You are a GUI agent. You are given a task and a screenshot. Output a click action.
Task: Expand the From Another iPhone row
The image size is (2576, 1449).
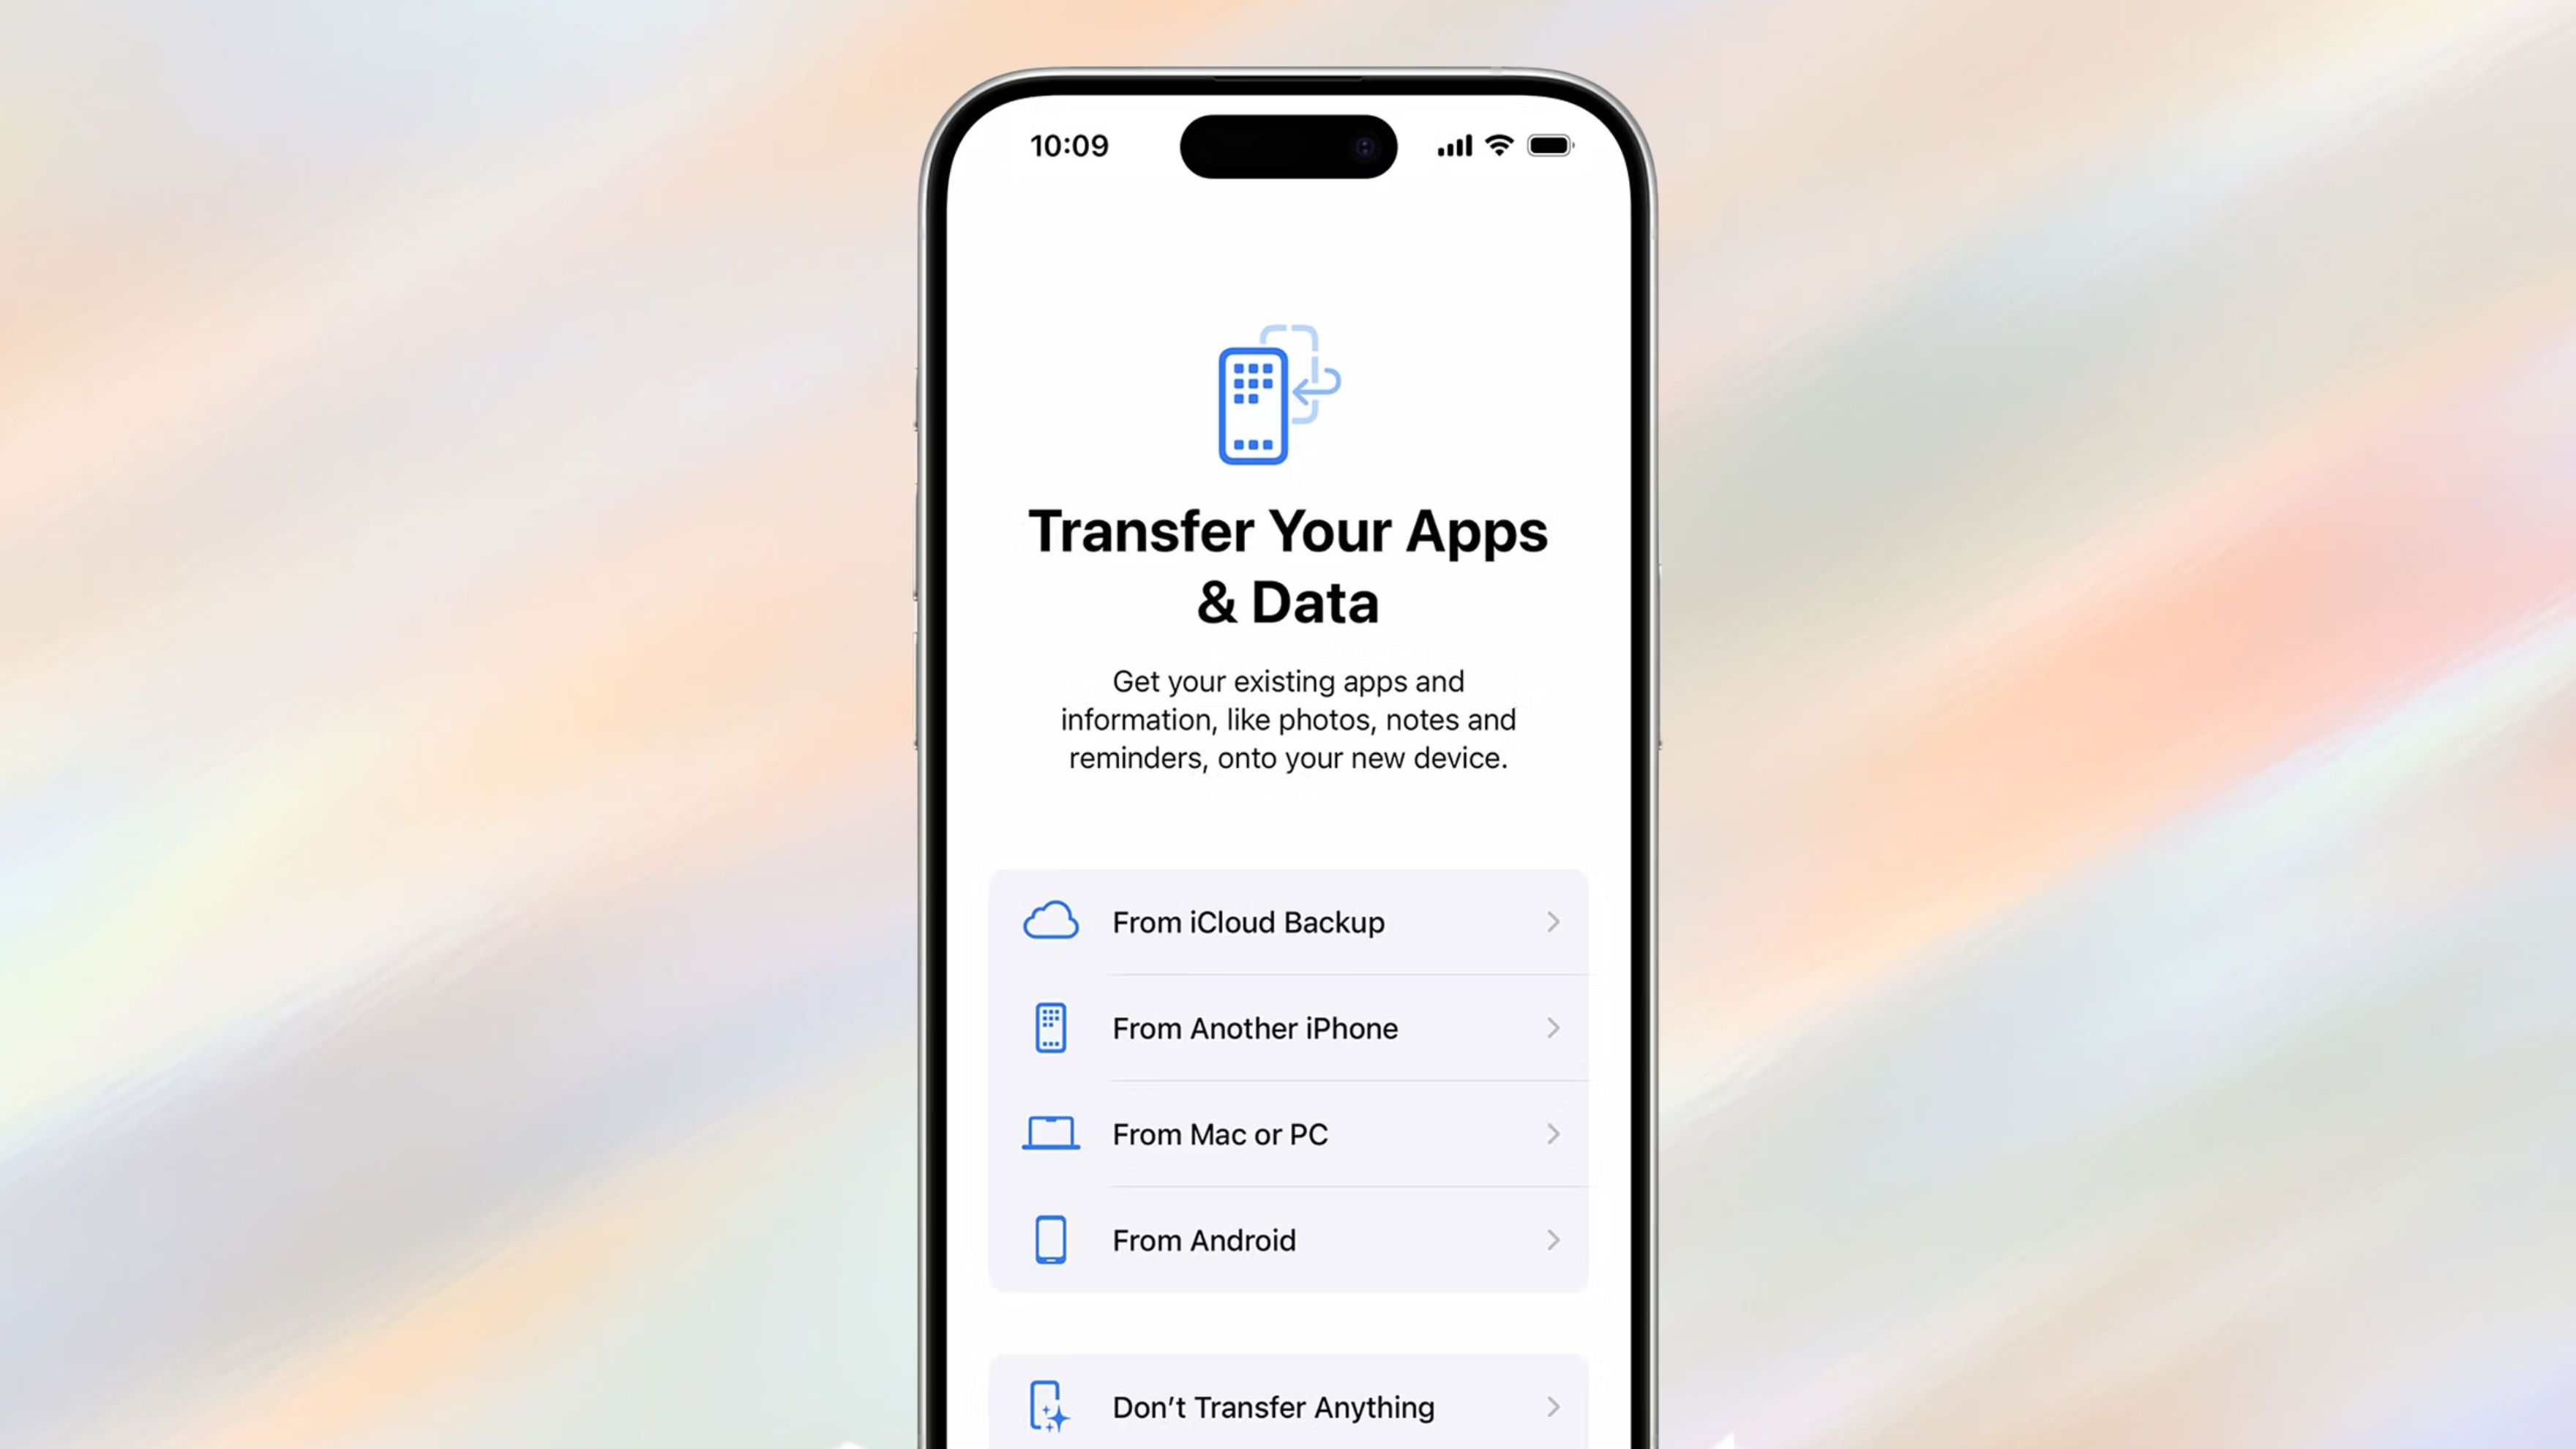pos(1288,1028)
